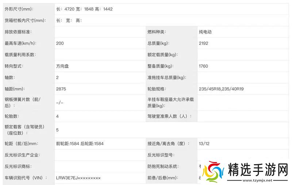Image resolution: width=292 pixels, height=185 pixels.
Task: Select the 方向盘 steering type cell
Action: [63, 66]
